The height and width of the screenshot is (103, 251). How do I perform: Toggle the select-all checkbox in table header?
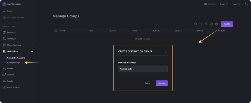56,31
